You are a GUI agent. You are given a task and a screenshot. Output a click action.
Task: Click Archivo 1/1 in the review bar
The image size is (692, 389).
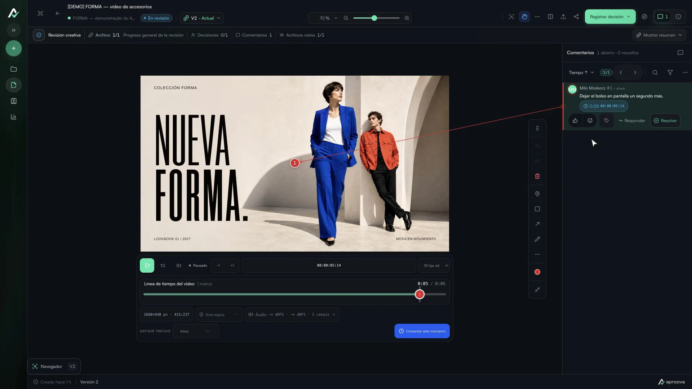click(x=104, y=35)
